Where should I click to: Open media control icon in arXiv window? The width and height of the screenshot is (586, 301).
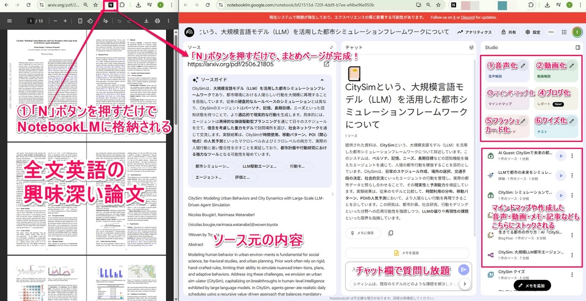(150, 5)
